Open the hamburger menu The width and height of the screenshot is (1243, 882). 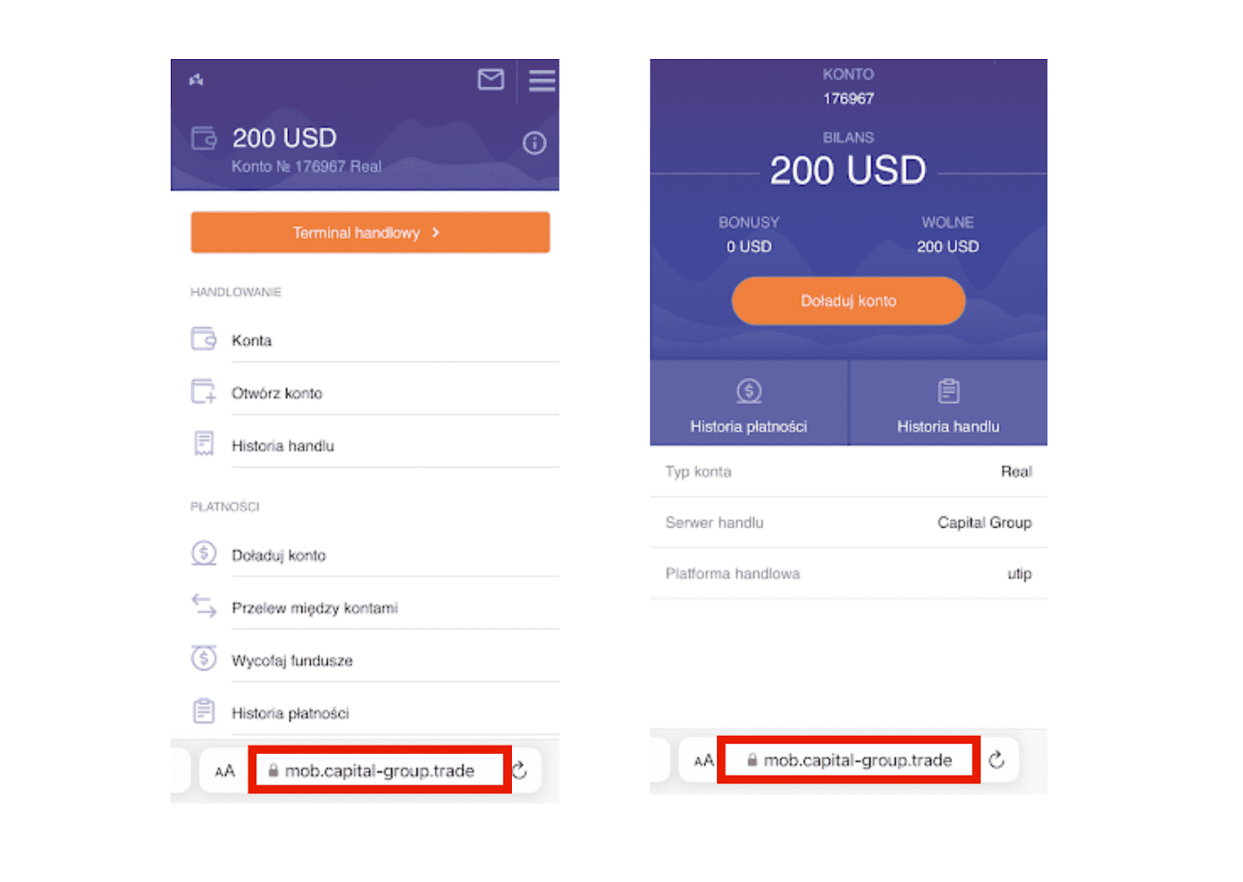[541, 80]
